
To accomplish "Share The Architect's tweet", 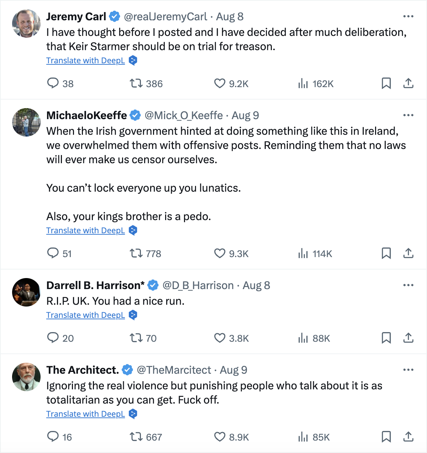I will [408, 437].
